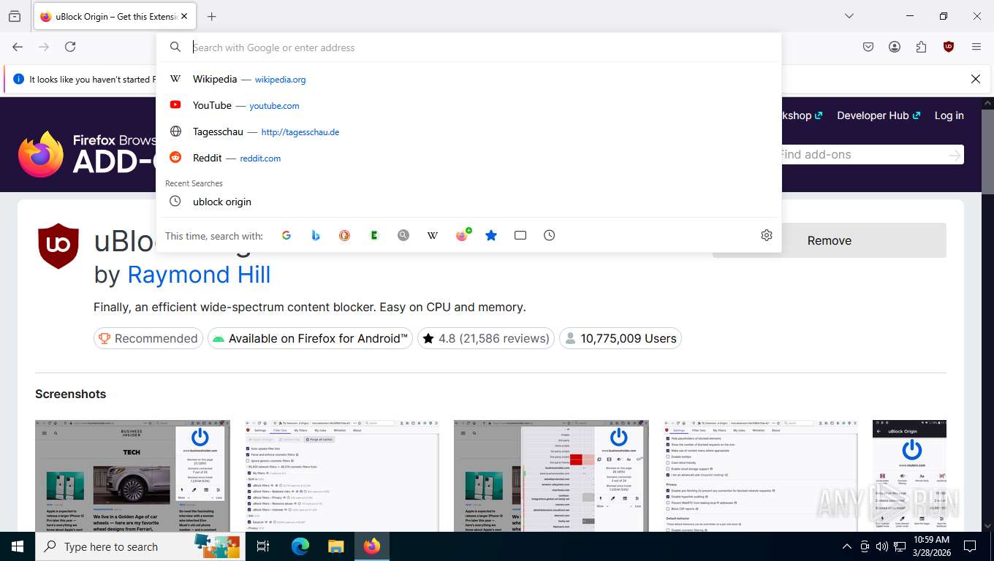
Task: Click the Remove button
Action: pos(829,240)
